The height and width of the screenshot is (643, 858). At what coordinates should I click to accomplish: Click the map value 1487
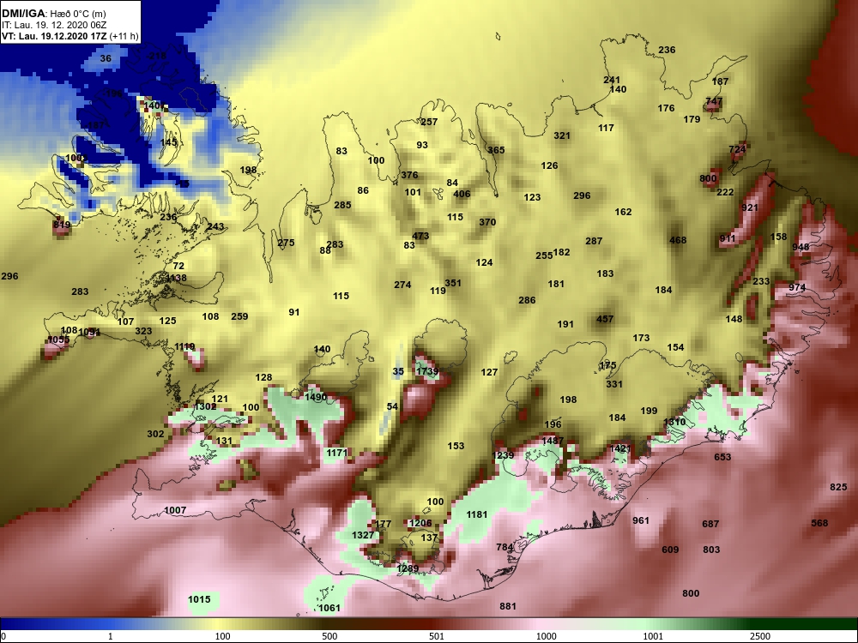pos(553,441)
